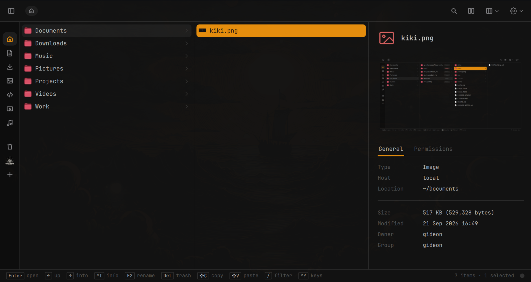Click the '7 items · 1 selected' status

point(484,276)
